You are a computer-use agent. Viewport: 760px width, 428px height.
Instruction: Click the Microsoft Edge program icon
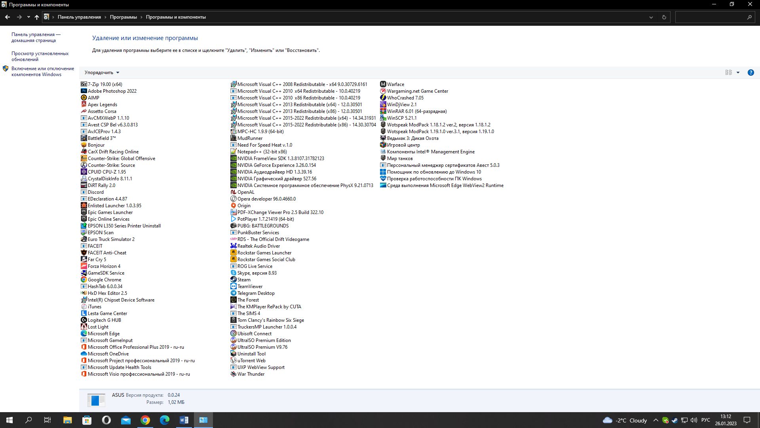tap(84, 334)
